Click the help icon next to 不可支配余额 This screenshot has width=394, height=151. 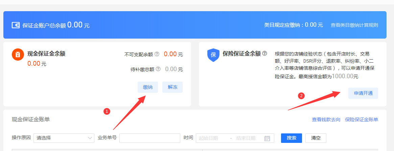tap(157, 54)
